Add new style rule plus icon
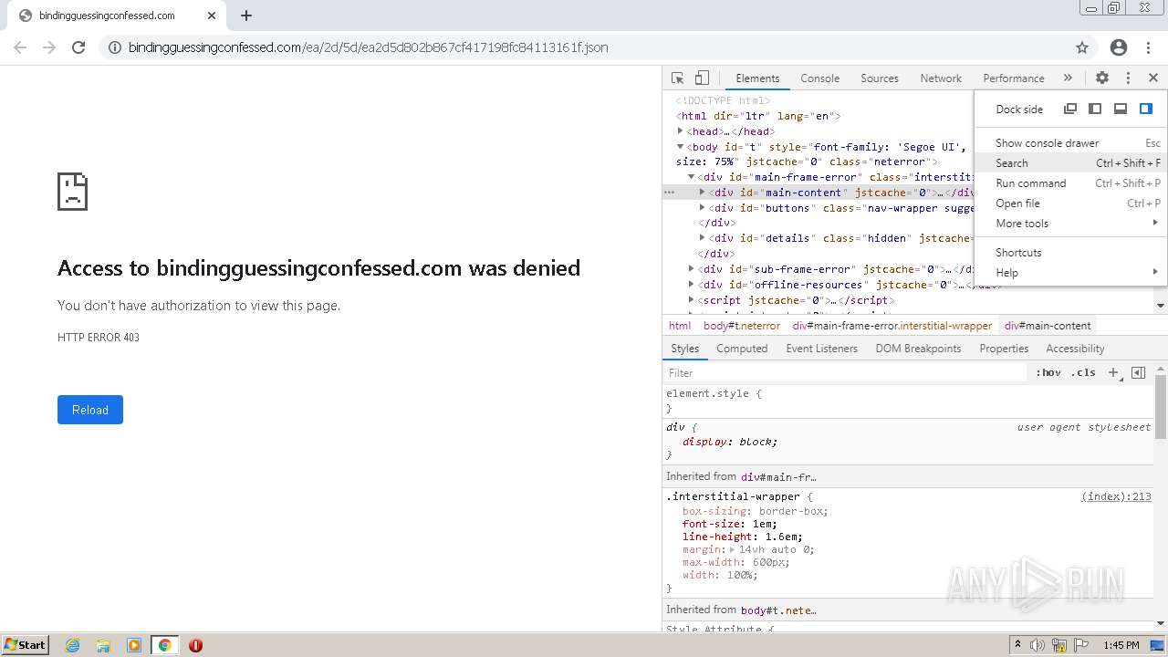This screenshot has width=1168, height=657. pyautogui.click(x=1113, y=372)
